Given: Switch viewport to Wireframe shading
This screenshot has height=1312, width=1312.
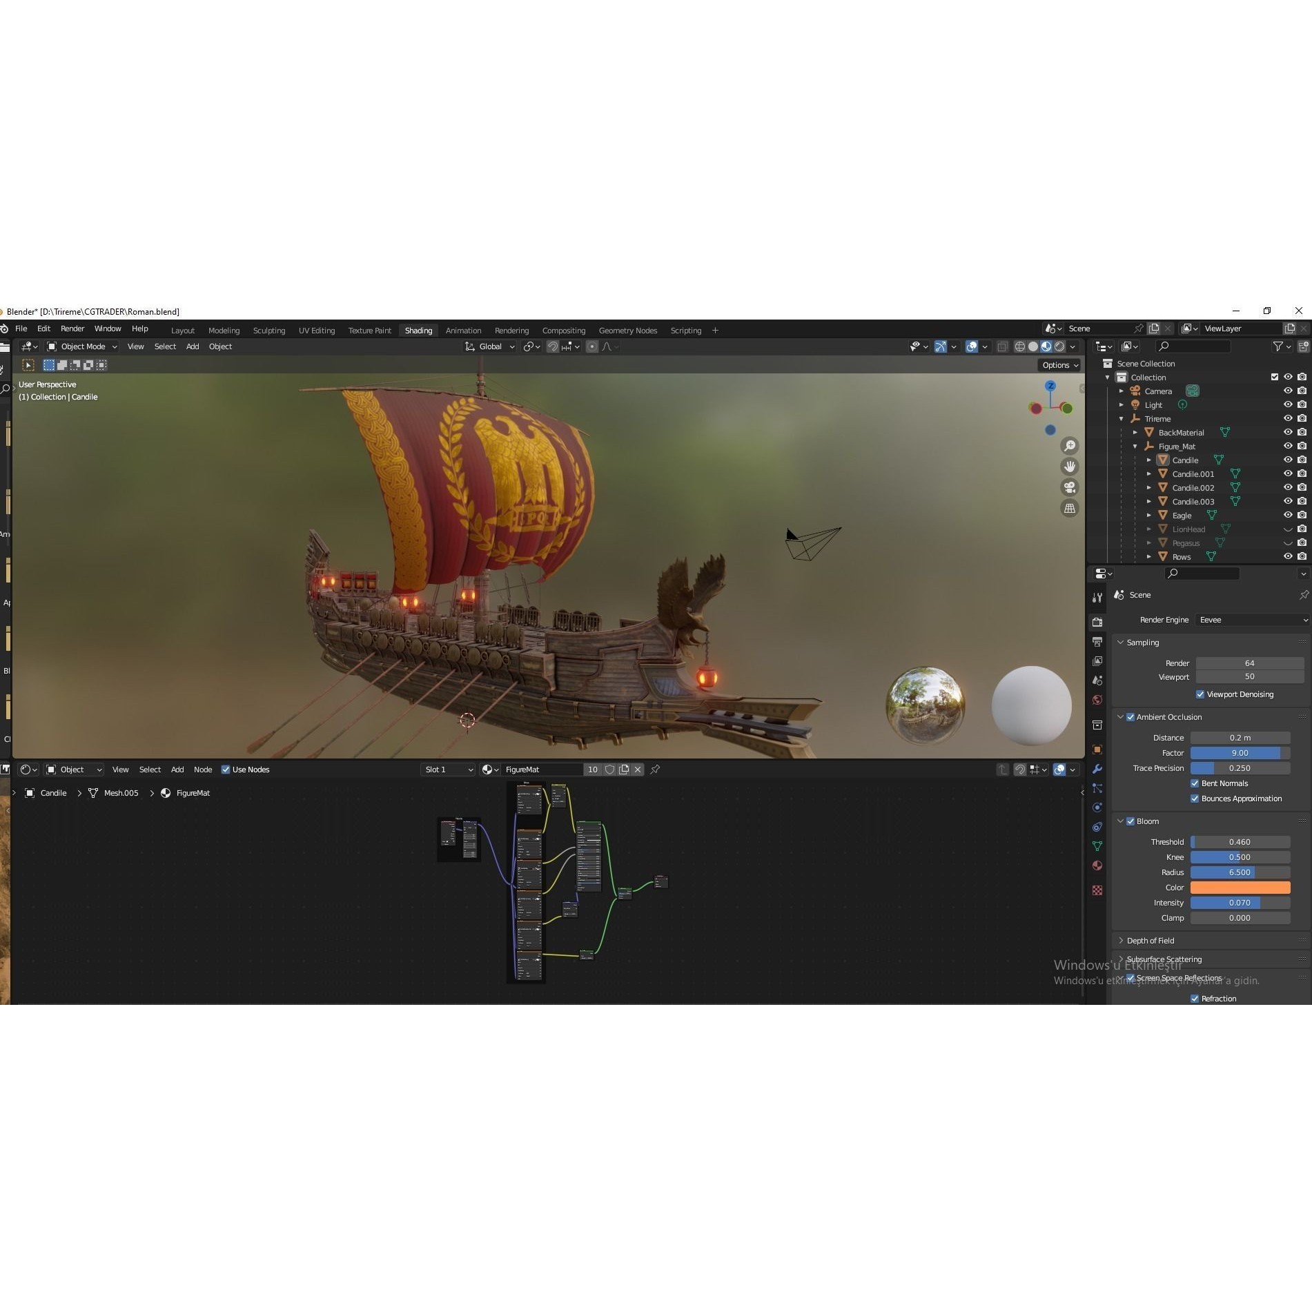Looking at the screenshot, I should pos(1020,346).
